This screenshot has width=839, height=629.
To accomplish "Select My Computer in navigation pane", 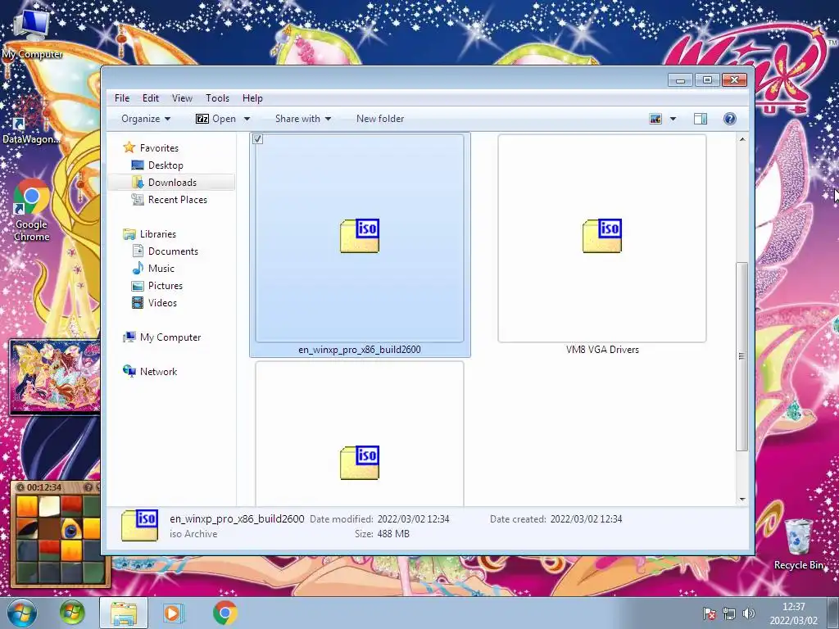I will coord(170,337).
